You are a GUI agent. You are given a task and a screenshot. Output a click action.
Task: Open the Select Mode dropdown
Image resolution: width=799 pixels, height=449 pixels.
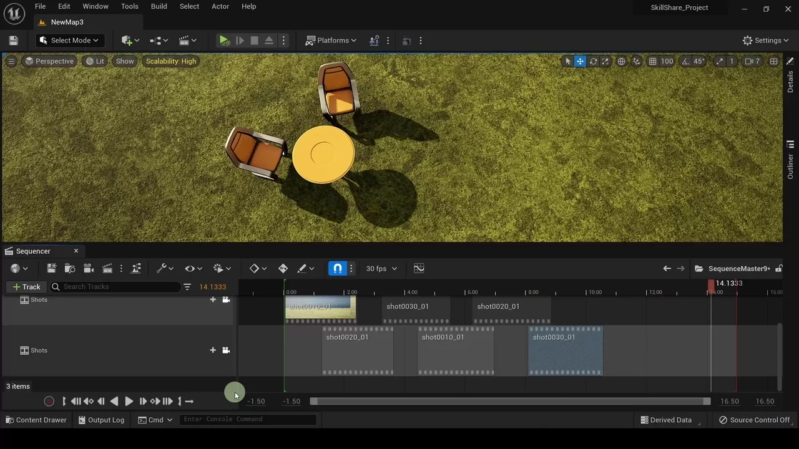(x=69, y=40)
